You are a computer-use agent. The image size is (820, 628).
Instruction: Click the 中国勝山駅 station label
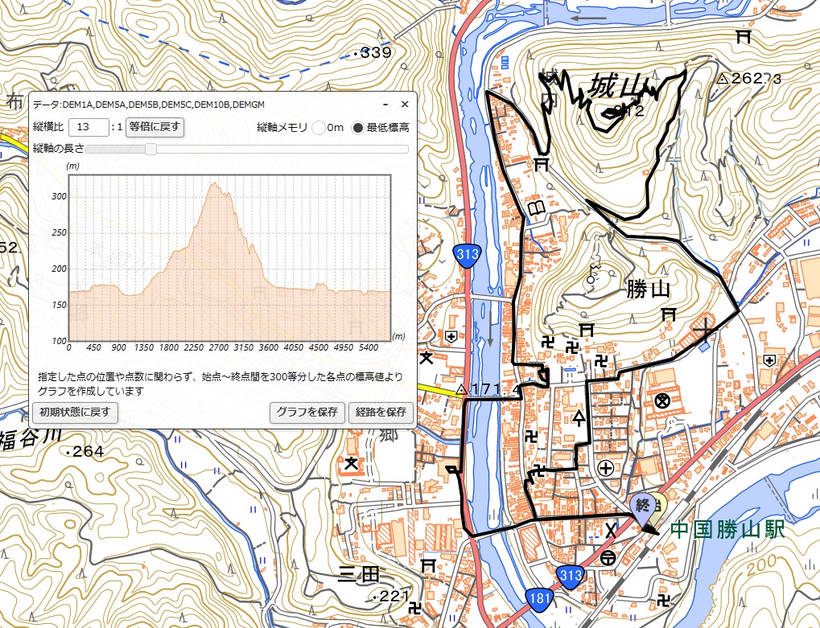pos(727,532)
